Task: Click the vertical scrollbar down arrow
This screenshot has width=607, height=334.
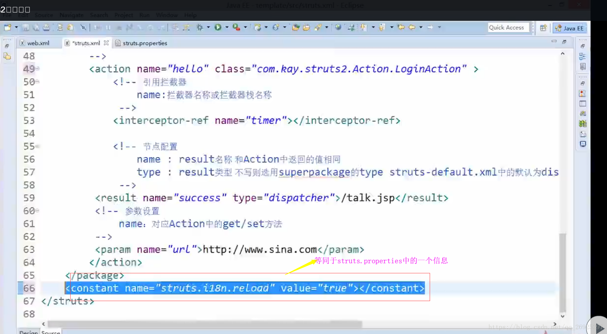Action: tap(563, 316)
